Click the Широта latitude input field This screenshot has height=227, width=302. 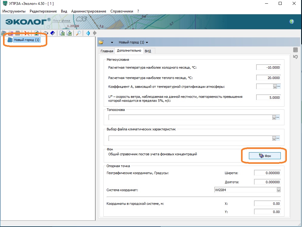coord(267,173)
